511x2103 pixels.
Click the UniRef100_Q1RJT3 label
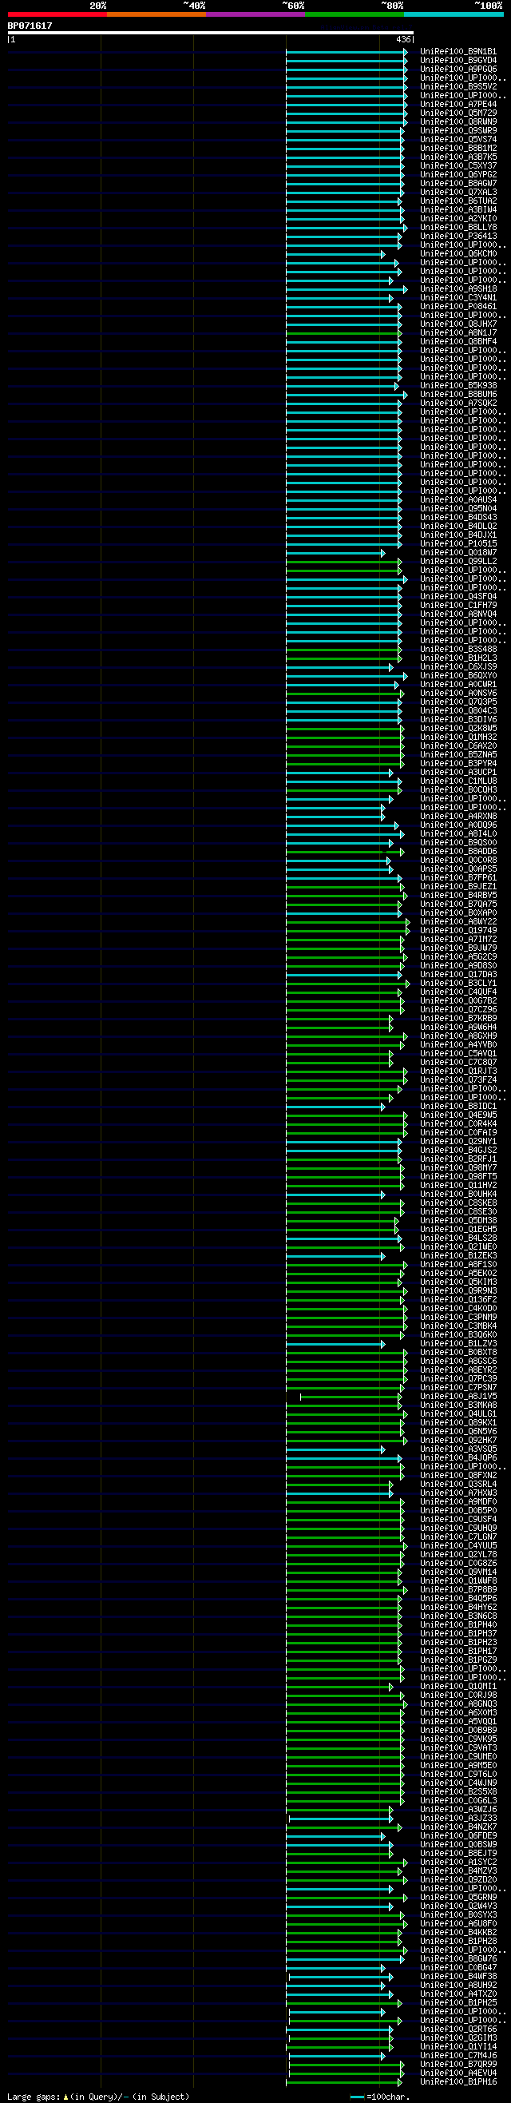[458, 1071]
